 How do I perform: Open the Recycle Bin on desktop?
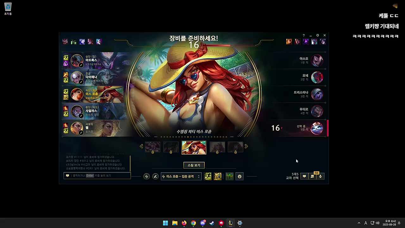click(8, 9)
